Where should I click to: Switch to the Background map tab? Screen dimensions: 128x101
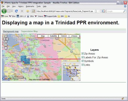click(x=11, y=31)
